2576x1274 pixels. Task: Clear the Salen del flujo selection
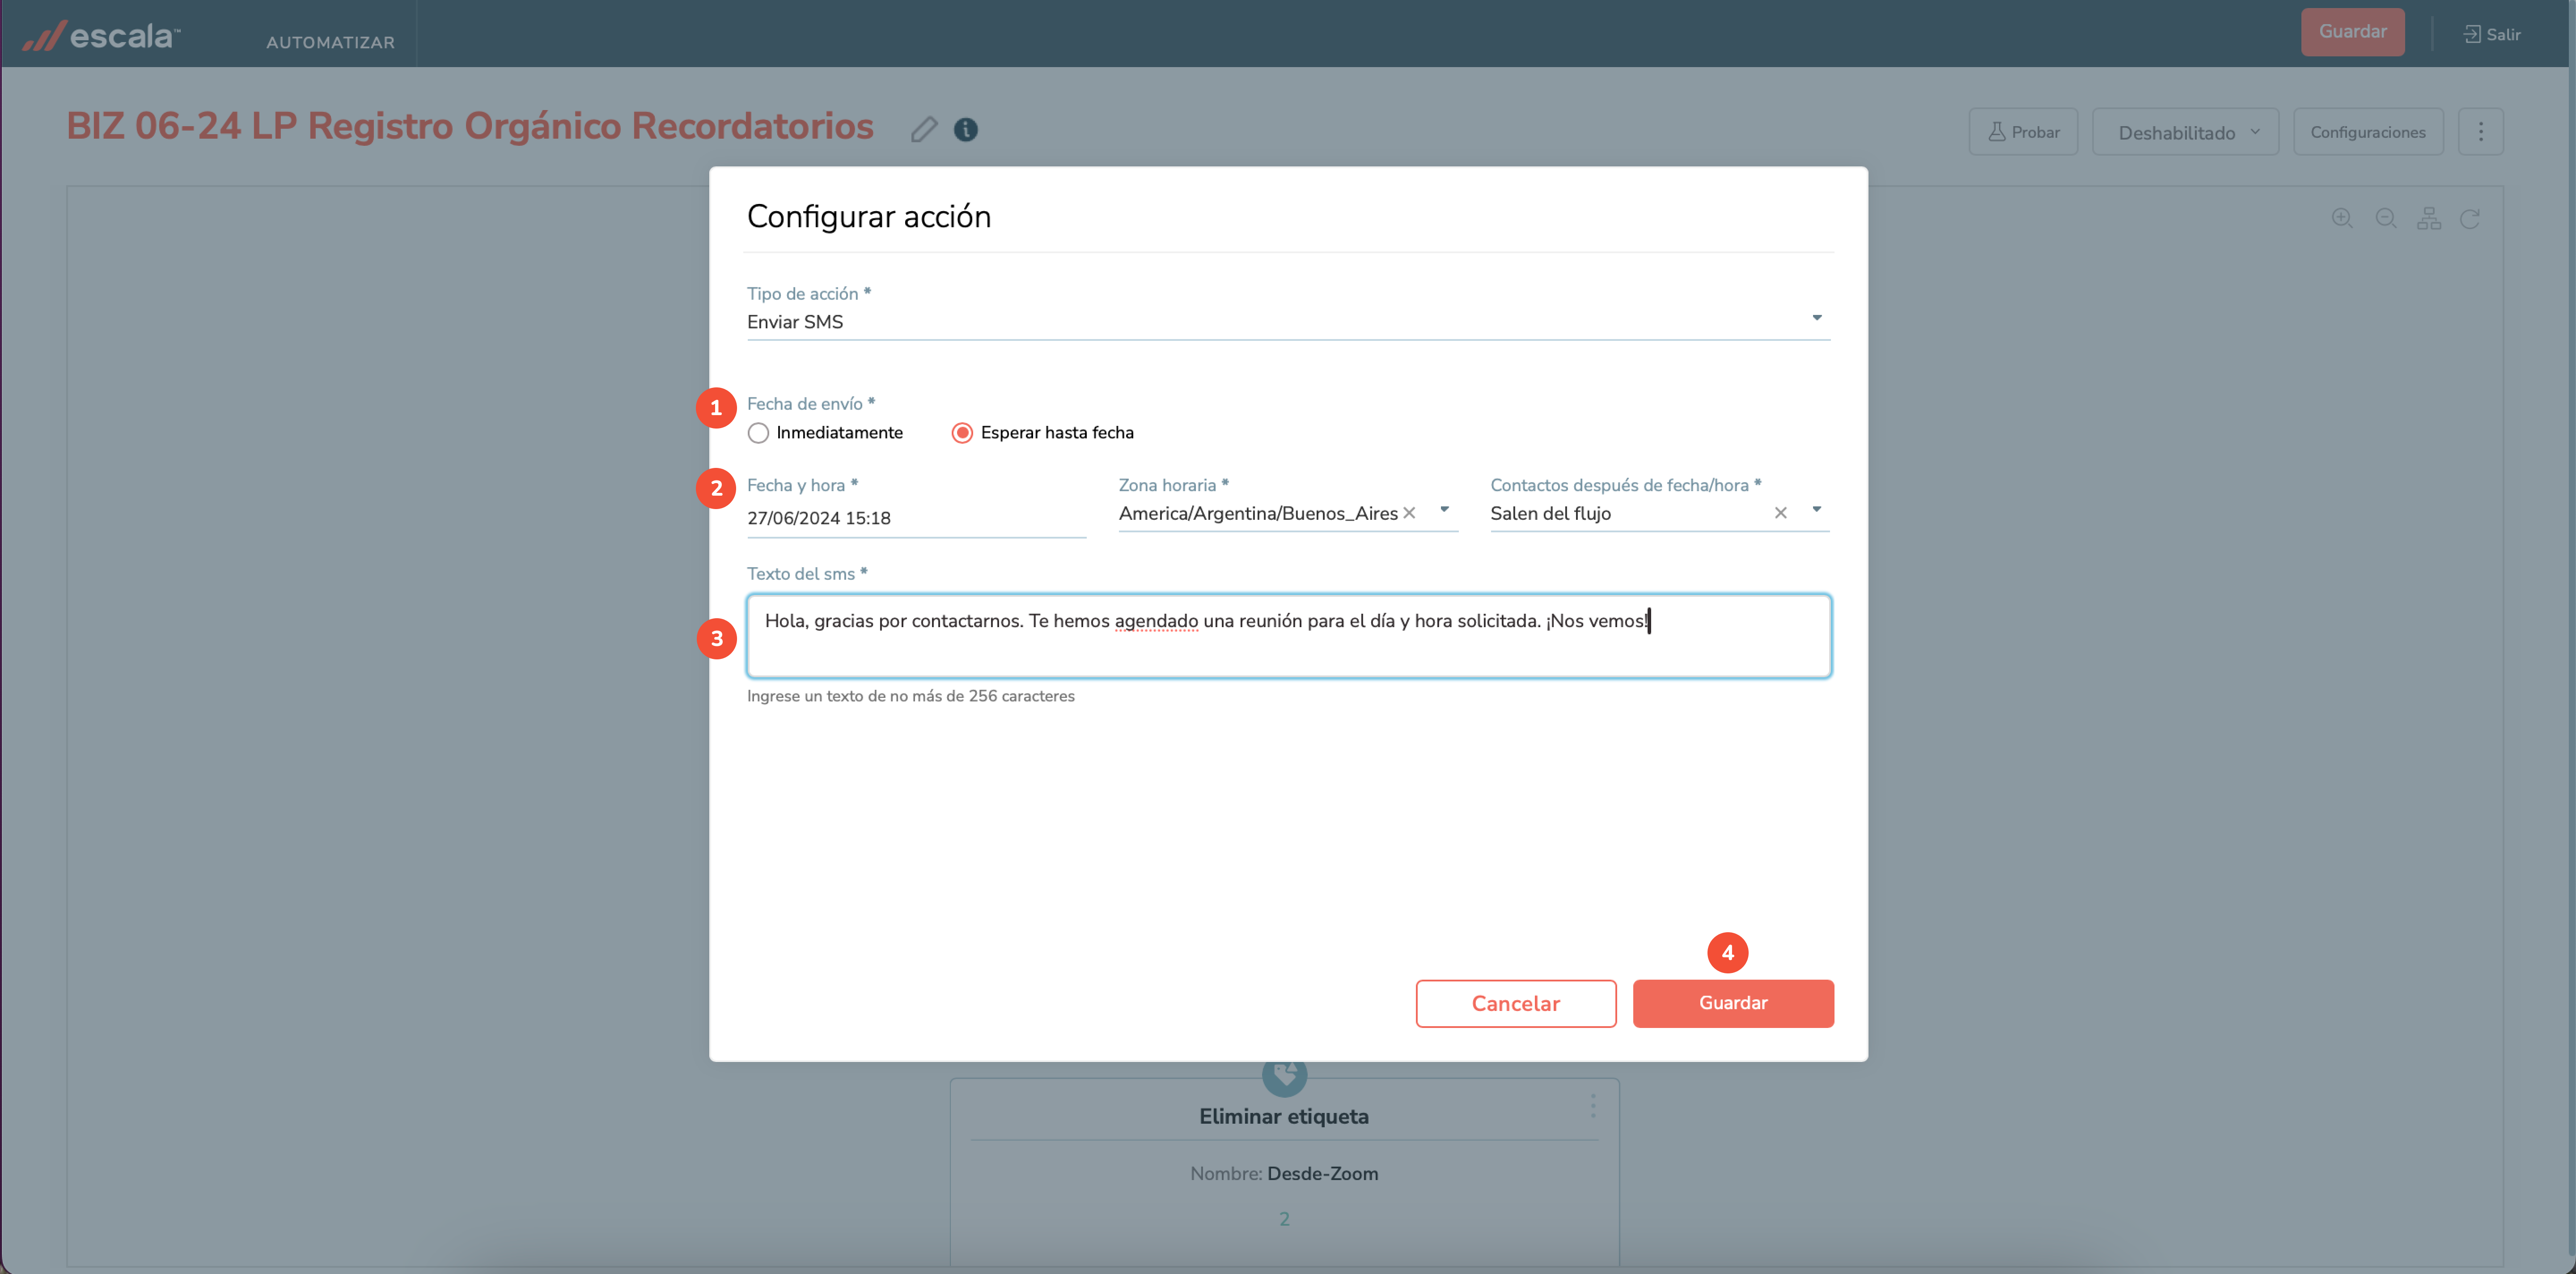[x=1780, y=513]
